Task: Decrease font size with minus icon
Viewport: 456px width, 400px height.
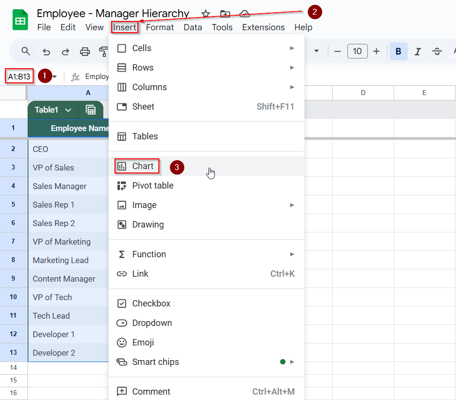Action: click(x=337, y=52)
